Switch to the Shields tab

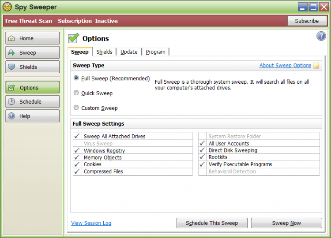[x=104, y=52]
